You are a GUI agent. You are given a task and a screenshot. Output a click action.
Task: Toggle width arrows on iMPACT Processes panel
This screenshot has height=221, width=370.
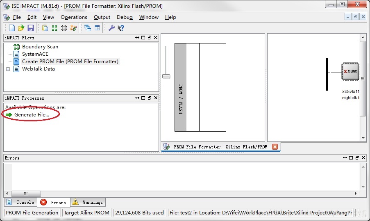[137, 98]
